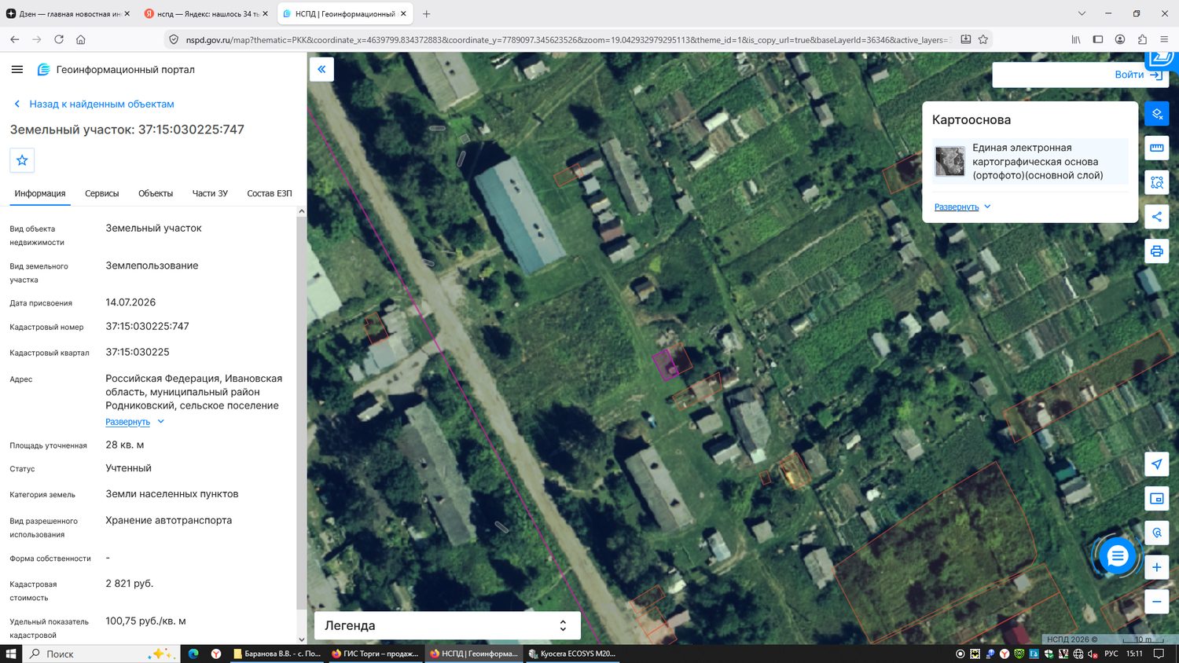Open the hamburger menu of Геоинформационный портал
This screenshot has width=1179, height=663.
click(17, 69)
